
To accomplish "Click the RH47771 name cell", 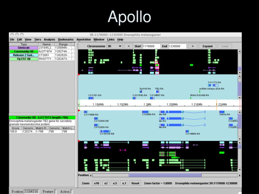I will point(47,59).
